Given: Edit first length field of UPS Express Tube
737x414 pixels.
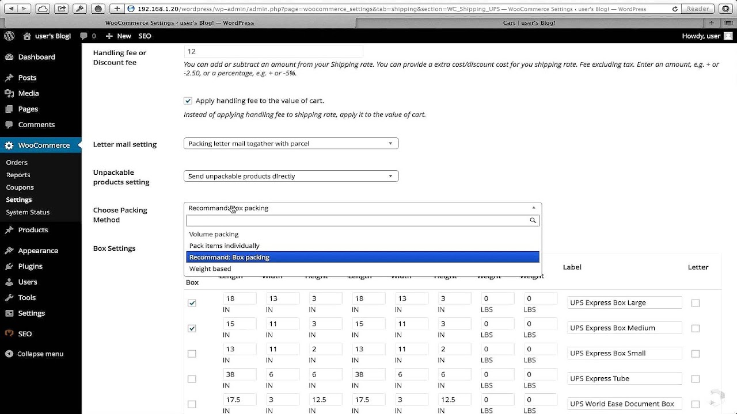Looking at the screenshot, I should pos(240,374).
